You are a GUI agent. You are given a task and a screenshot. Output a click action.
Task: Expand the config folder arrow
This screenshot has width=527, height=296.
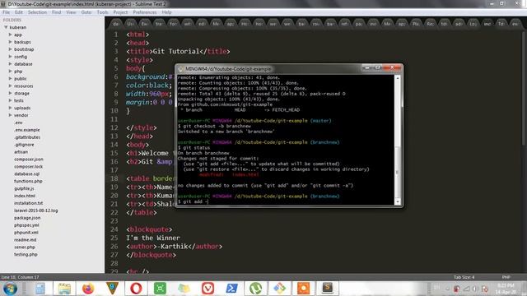(11, 57)
